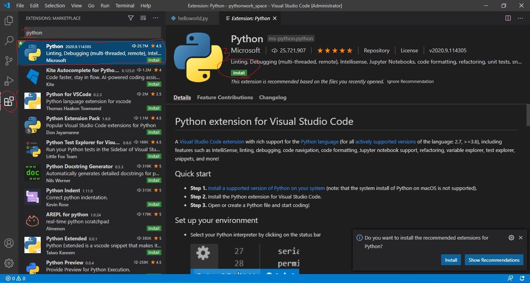Open the Search view in activity bar
The height and width of the screenshot is (283, 530).
9,41
